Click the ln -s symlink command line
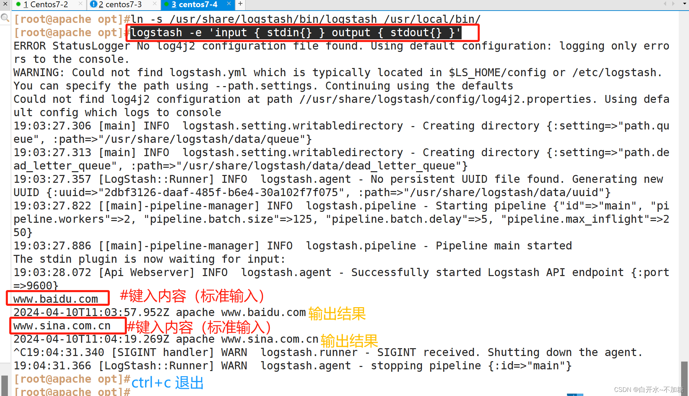Image resolution: width=689 pixels, height=396 pixels. coord(247,19)
